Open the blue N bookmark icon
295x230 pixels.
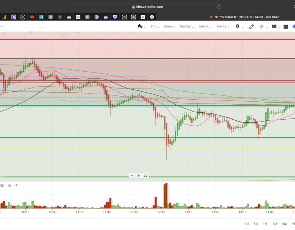(x=96, y=17)
